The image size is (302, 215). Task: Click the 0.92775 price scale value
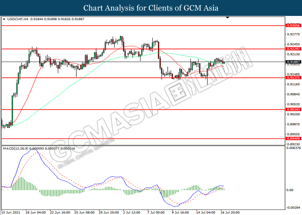coord(293,34)
